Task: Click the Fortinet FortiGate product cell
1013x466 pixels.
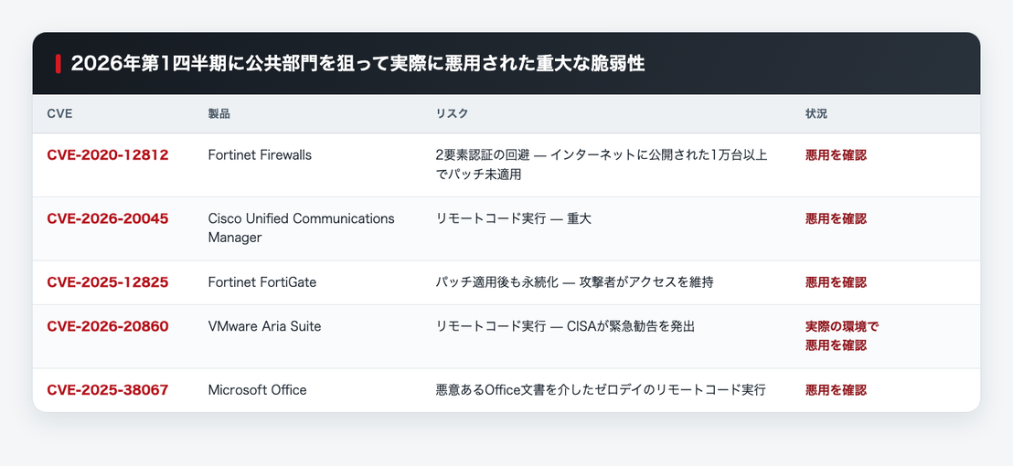Action: 262,282
